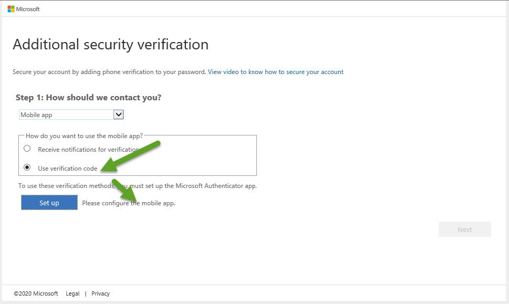Click the ©2020 Microsoft copyright text
The width and height of the screenshot is (509, 304).
click(36, 293)
